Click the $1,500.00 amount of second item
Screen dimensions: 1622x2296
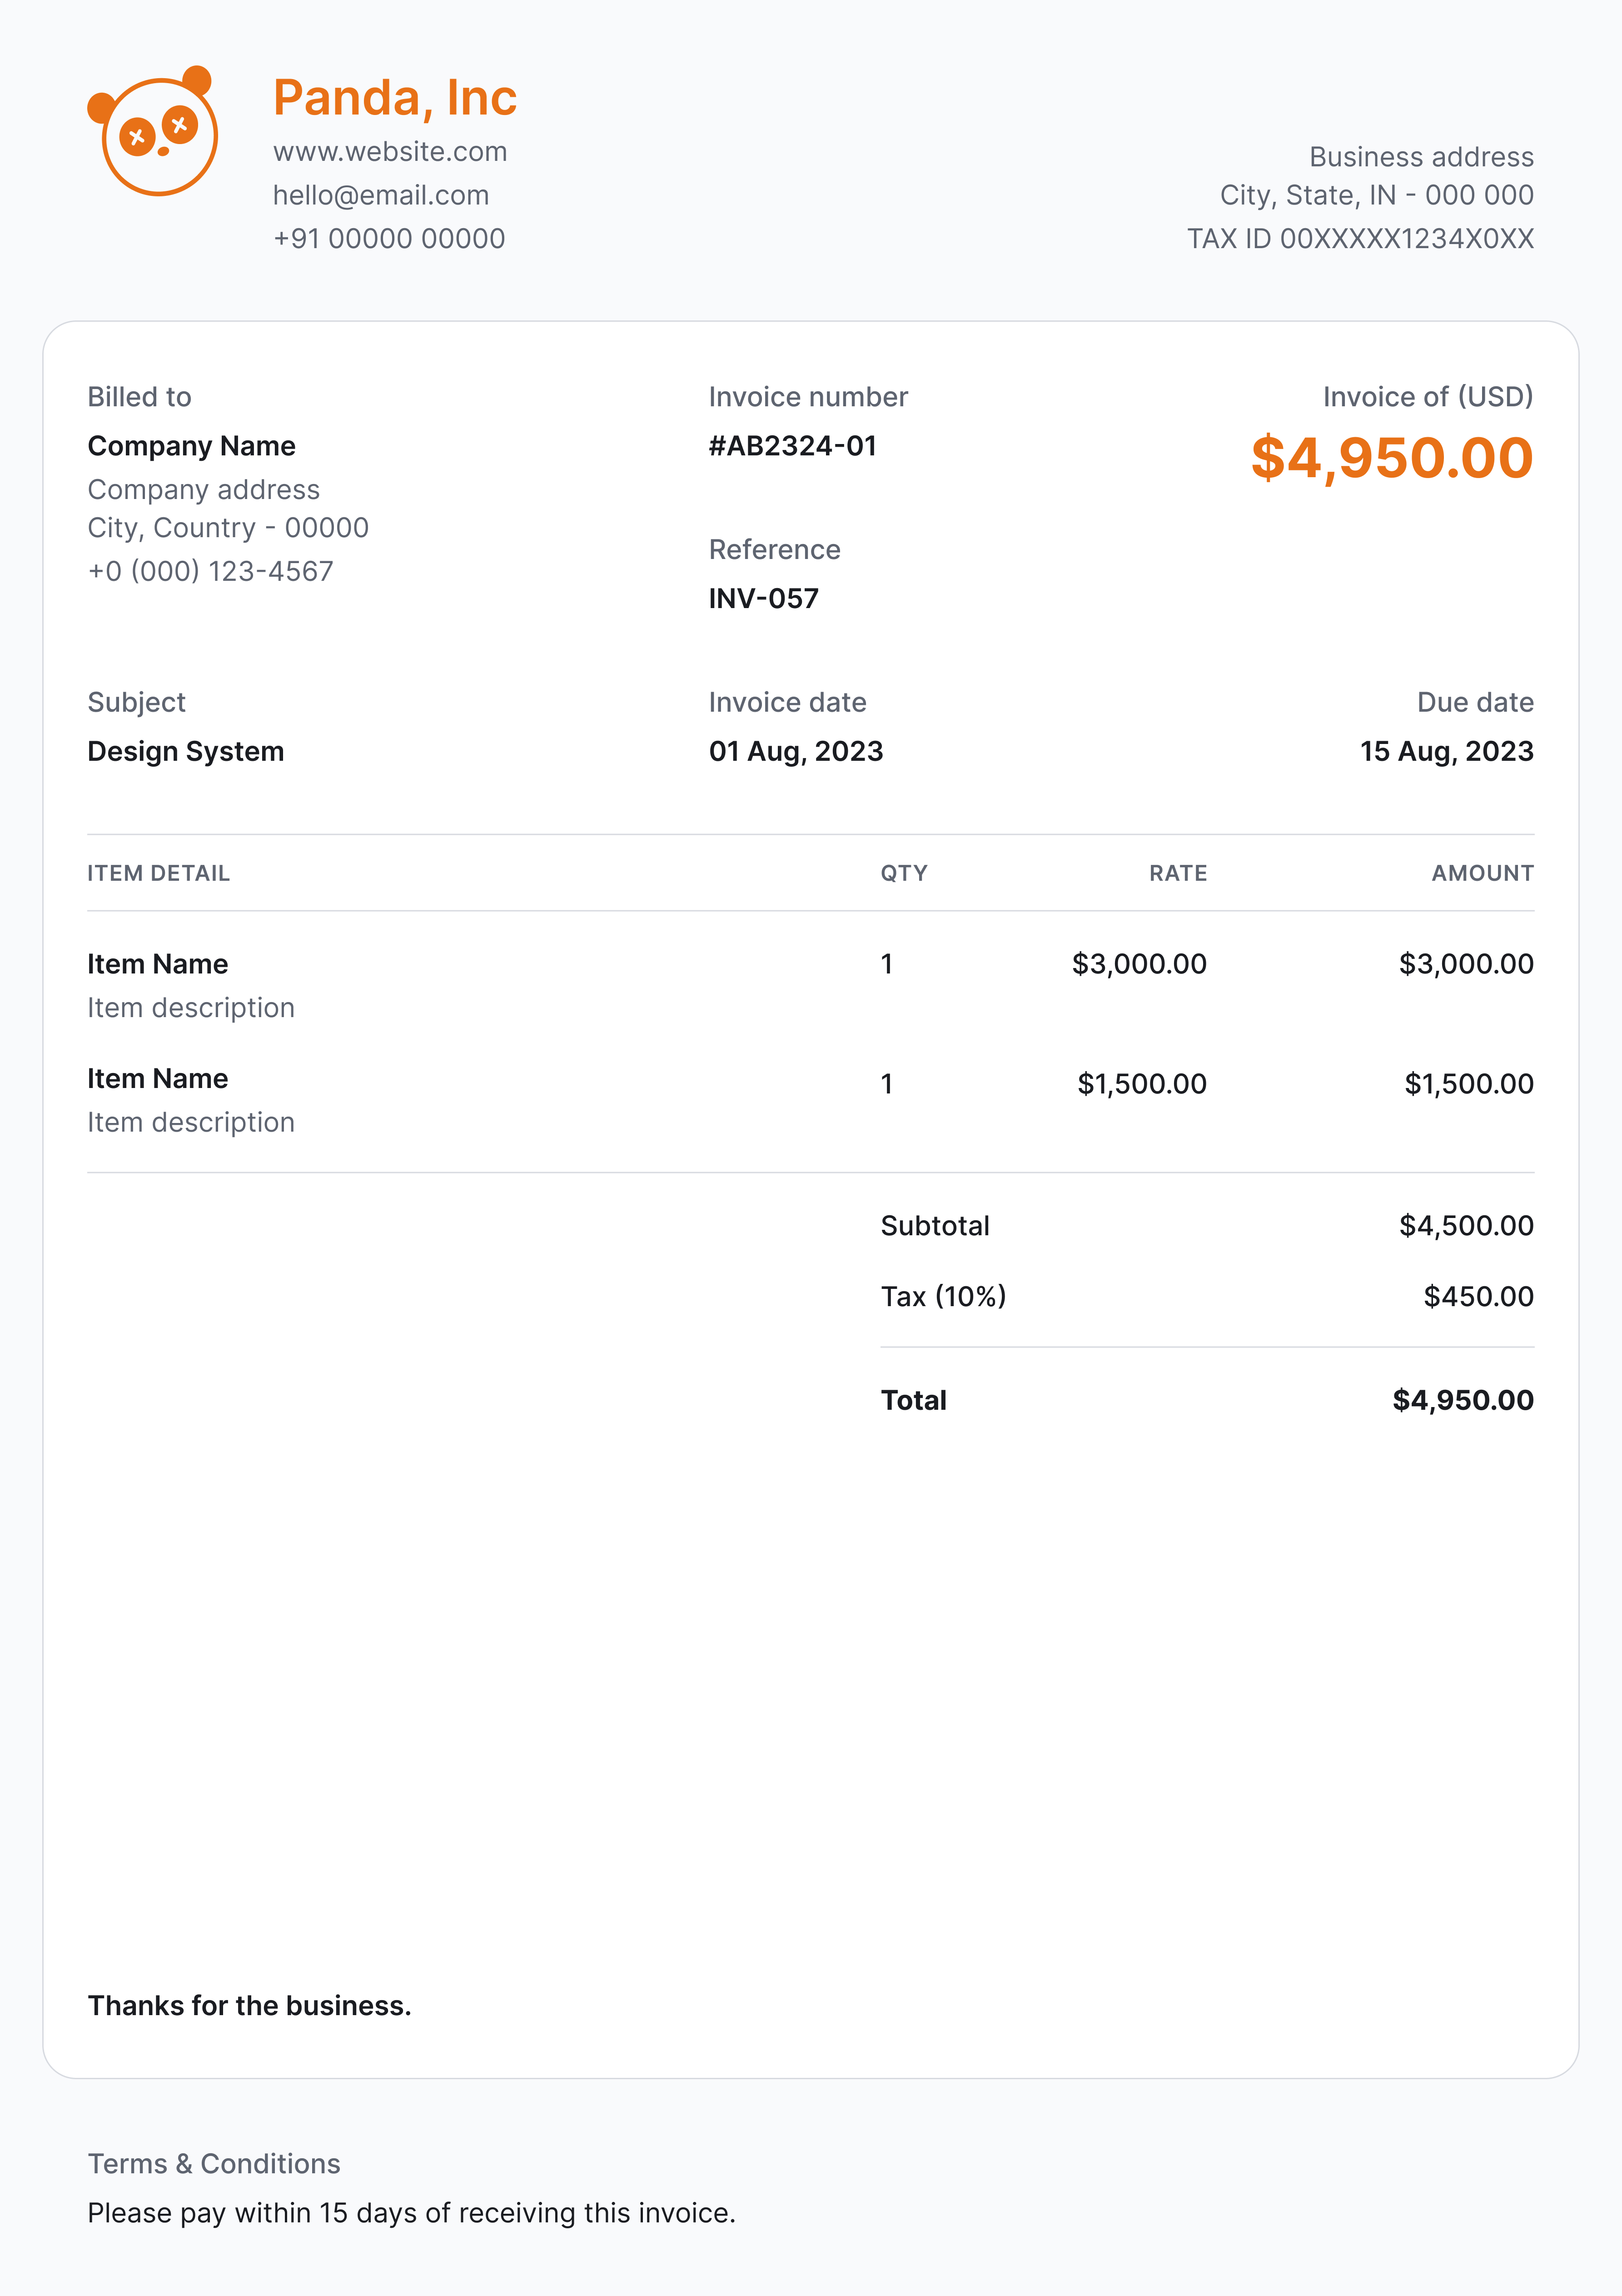click(1469, 1084)
